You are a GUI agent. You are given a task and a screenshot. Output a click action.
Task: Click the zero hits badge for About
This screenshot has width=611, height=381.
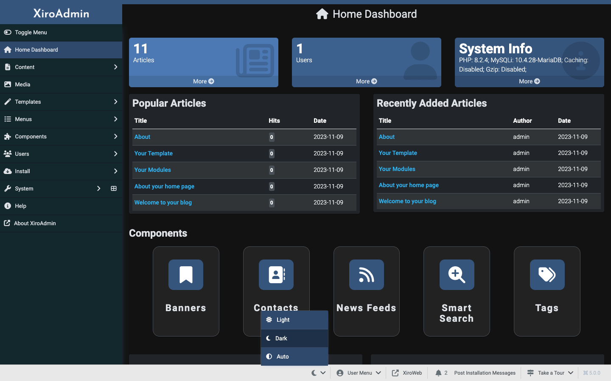point(272,137)
